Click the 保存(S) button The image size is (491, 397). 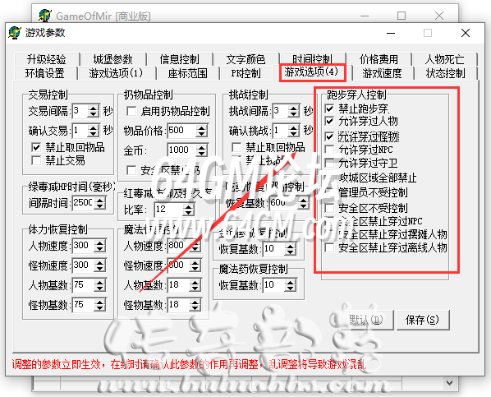tap(422, 320)
